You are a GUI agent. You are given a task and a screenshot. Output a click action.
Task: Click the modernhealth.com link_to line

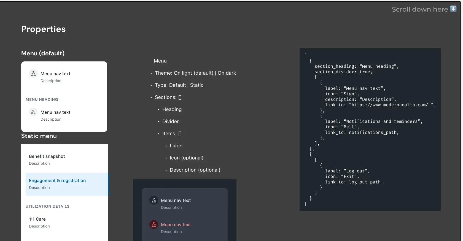click(x=380, y=105)
